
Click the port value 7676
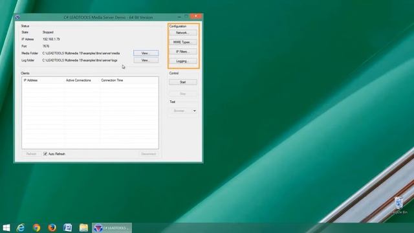[46, 46]
